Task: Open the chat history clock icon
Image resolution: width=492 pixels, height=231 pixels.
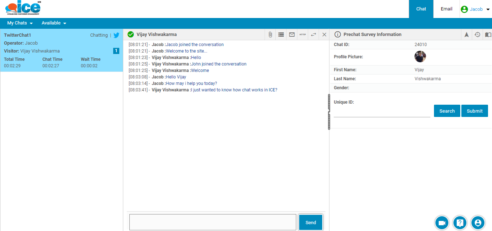Action: pyautogui.click(x=477, y=35)
